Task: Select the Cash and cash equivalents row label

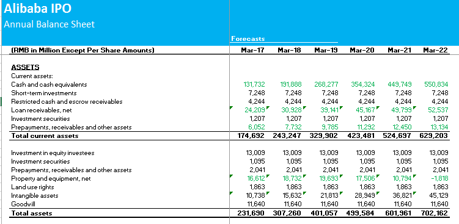Action: [49, 84]
